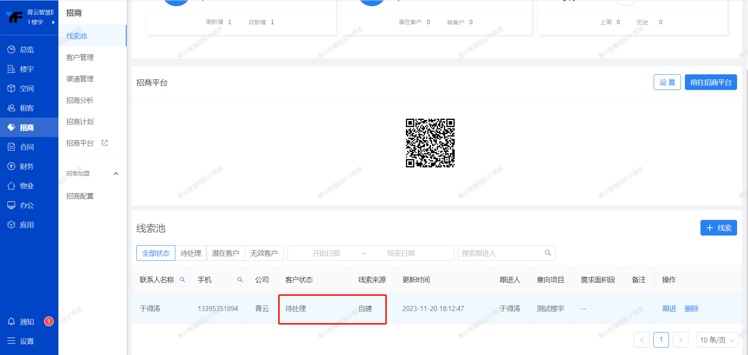Select the 潜在客户 status filter
This screenshot has height=355, width=748.
225,253
